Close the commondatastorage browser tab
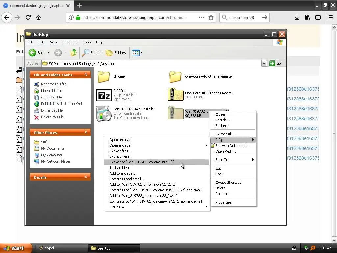 click(68, 6)
